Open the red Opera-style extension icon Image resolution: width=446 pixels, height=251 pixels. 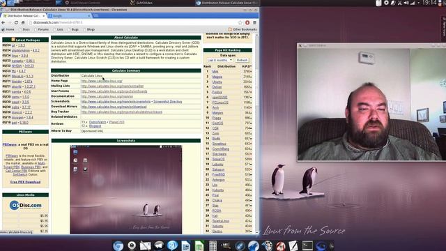click(x=247, y=22)
